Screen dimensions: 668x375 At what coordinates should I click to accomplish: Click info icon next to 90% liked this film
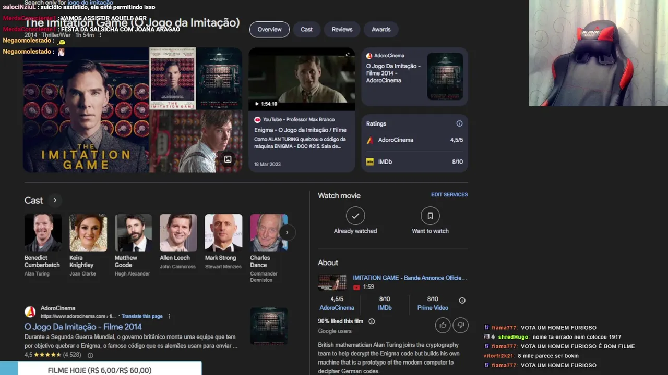point(372,321)
